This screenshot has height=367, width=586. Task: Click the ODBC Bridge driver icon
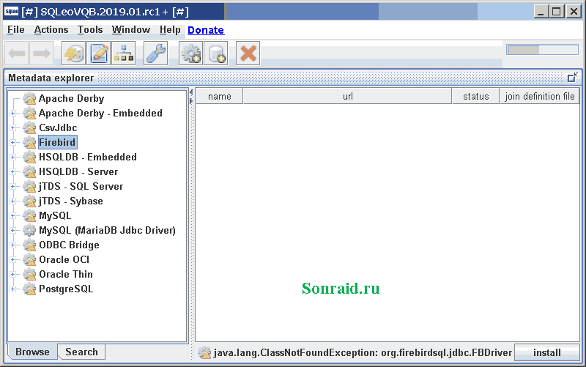point(29,245)
